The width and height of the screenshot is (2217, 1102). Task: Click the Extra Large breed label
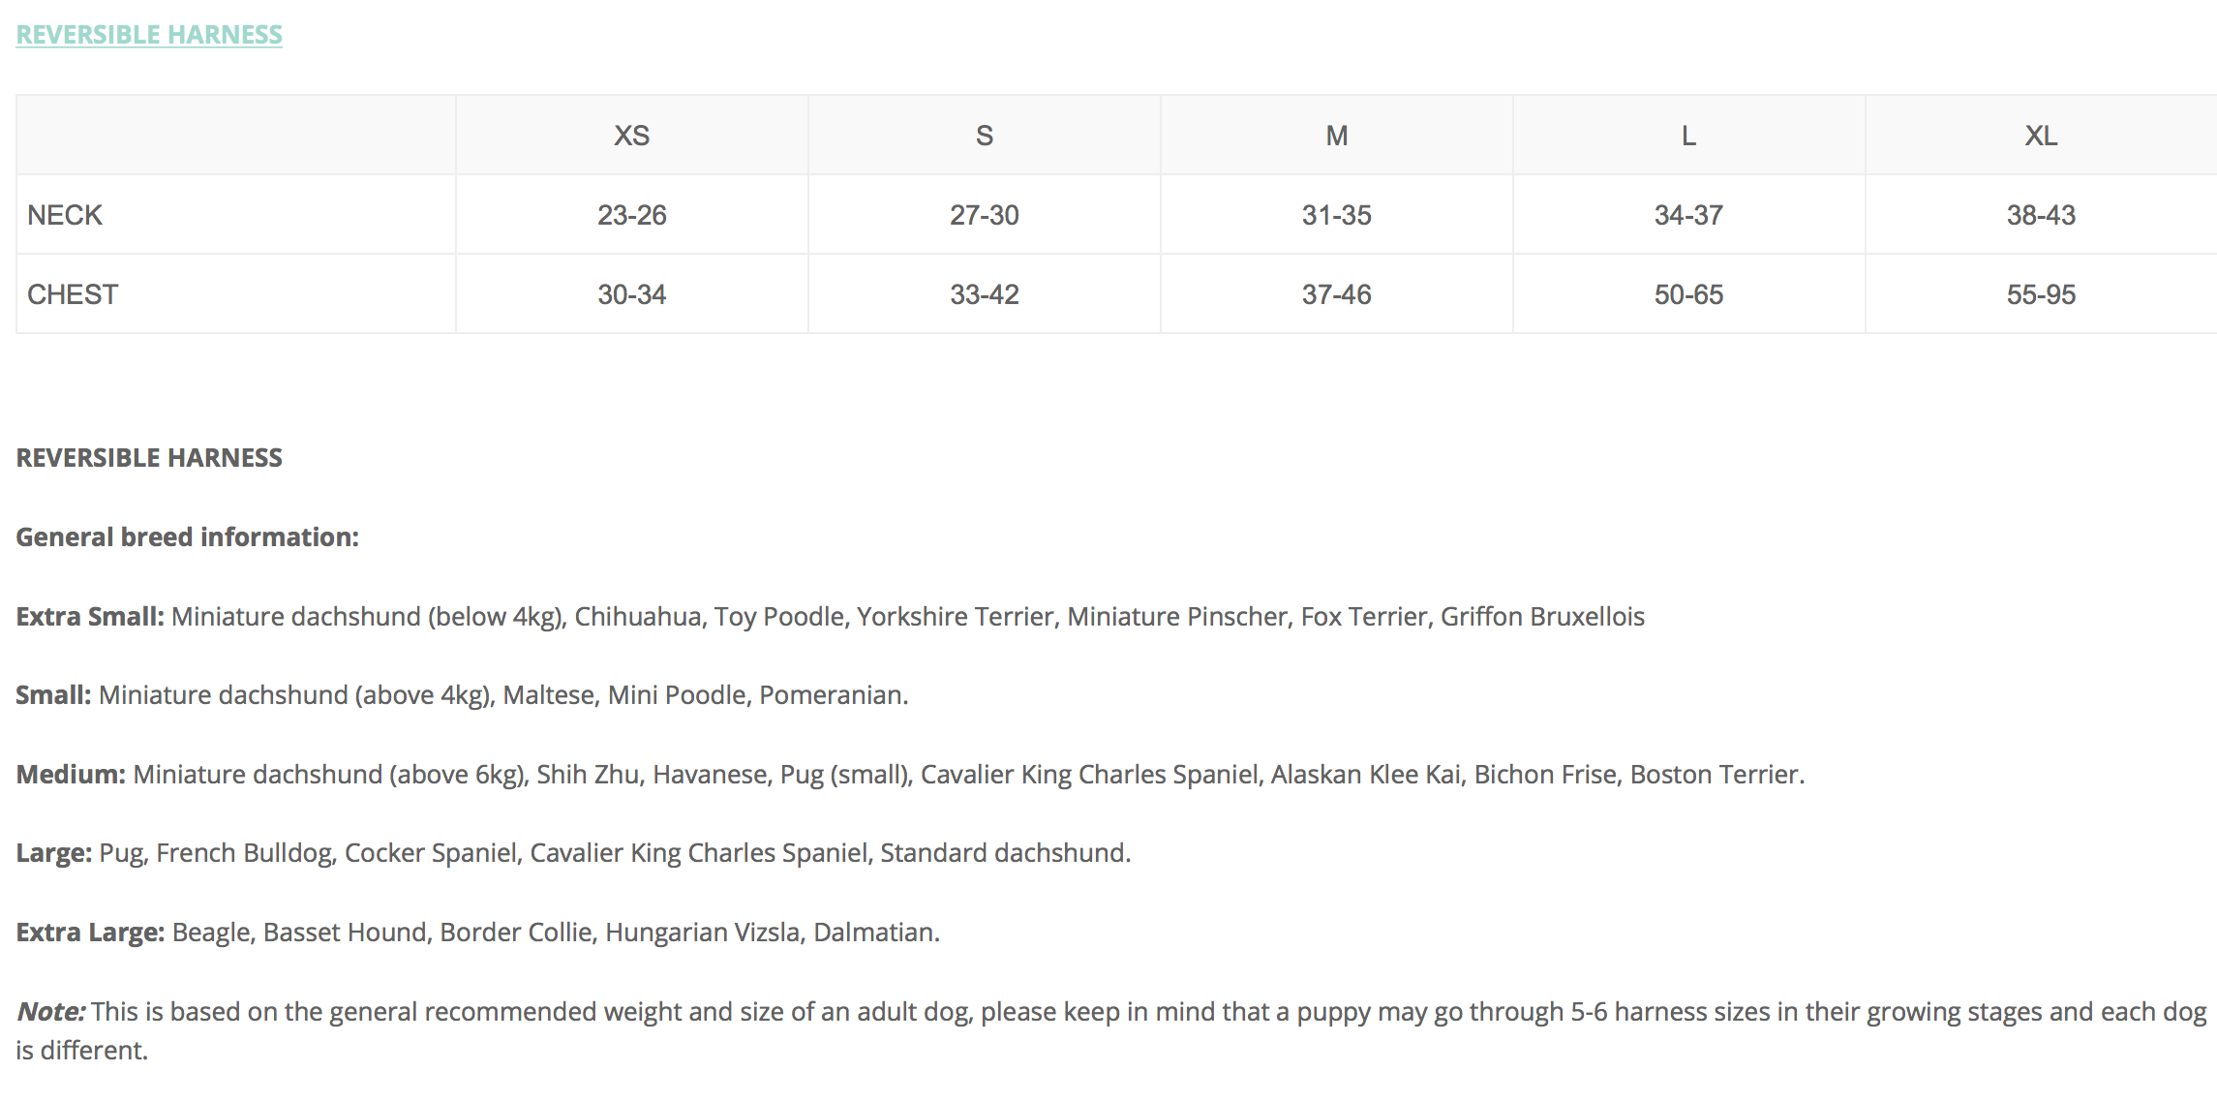coord(90,933)
